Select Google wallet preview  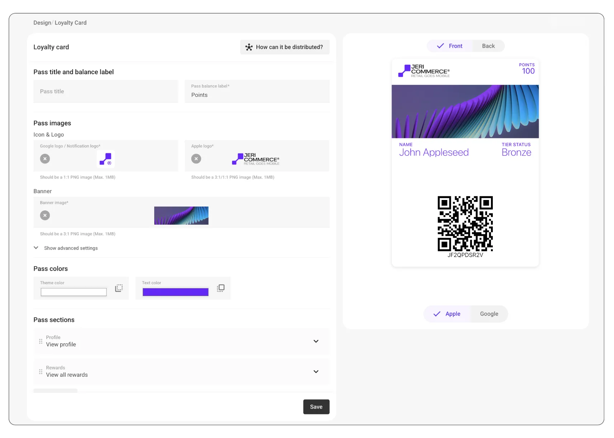pyautogui.click(x=489, y=314)
